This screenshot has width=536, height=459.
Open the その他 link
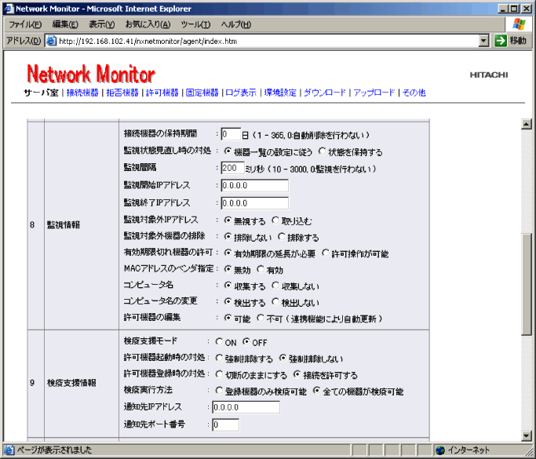(414, 93)
